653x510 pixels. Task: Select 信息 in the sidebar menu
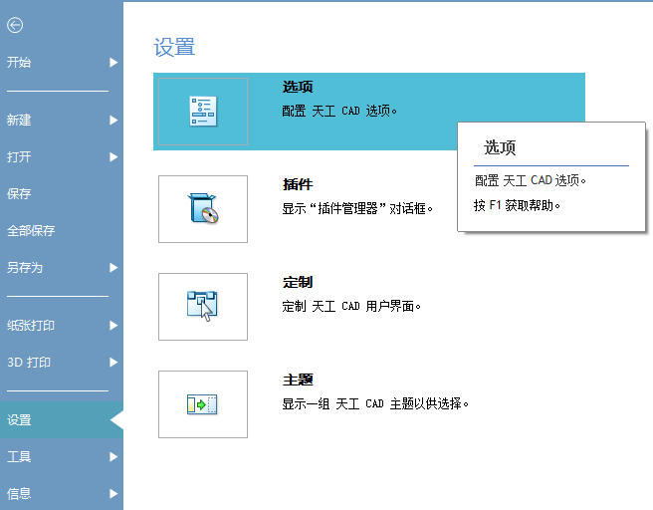[x=19, y=494]
